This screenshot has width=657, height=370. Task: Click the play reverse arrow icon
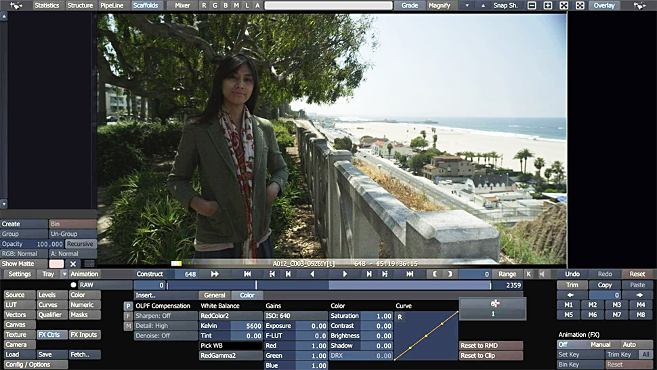pos(312,274)
